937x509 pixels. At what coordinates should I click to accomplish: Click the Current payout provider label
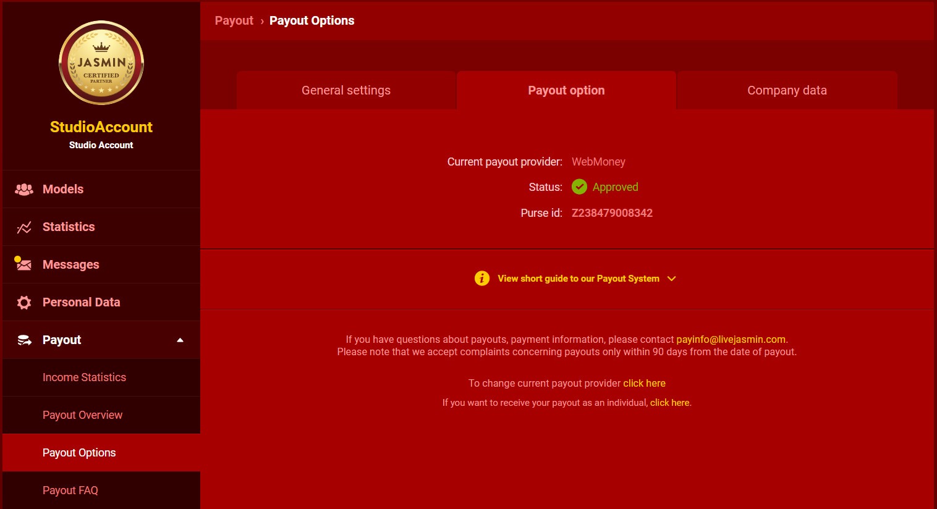(x=505, y=162)
